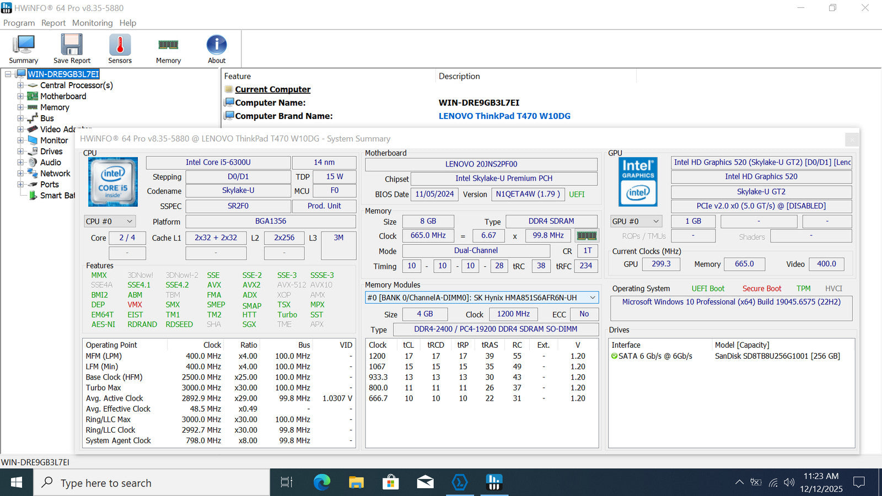Click the Intel Graphics logo
Screen dimensions: 882x496
pos(638,182)
